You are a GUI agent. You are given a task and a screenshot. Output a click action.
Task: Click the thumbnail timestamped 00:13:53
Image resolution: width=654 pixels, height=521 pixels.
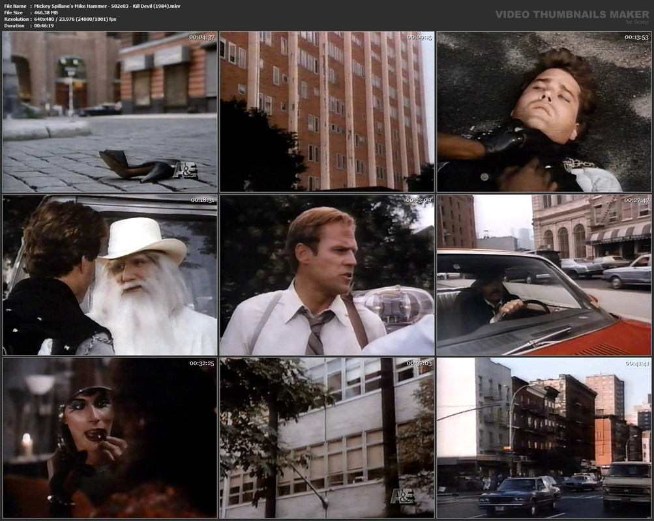(544, 111)
